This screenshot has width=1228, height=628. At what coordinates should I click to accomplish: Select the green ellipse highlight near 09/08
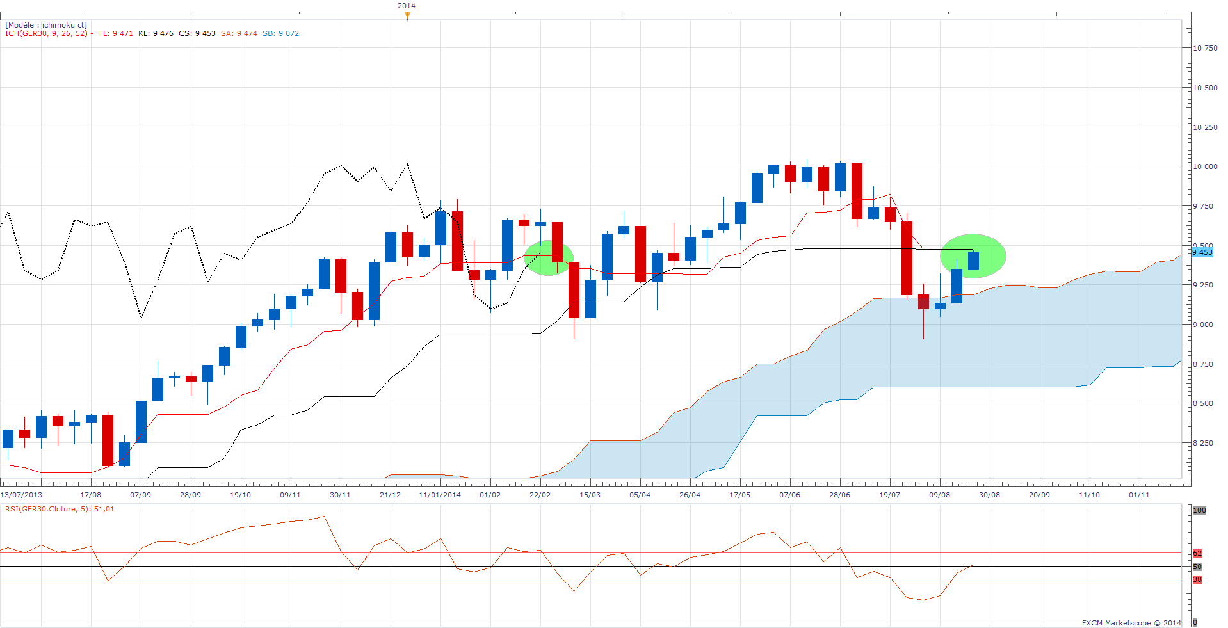pos(973,256)
